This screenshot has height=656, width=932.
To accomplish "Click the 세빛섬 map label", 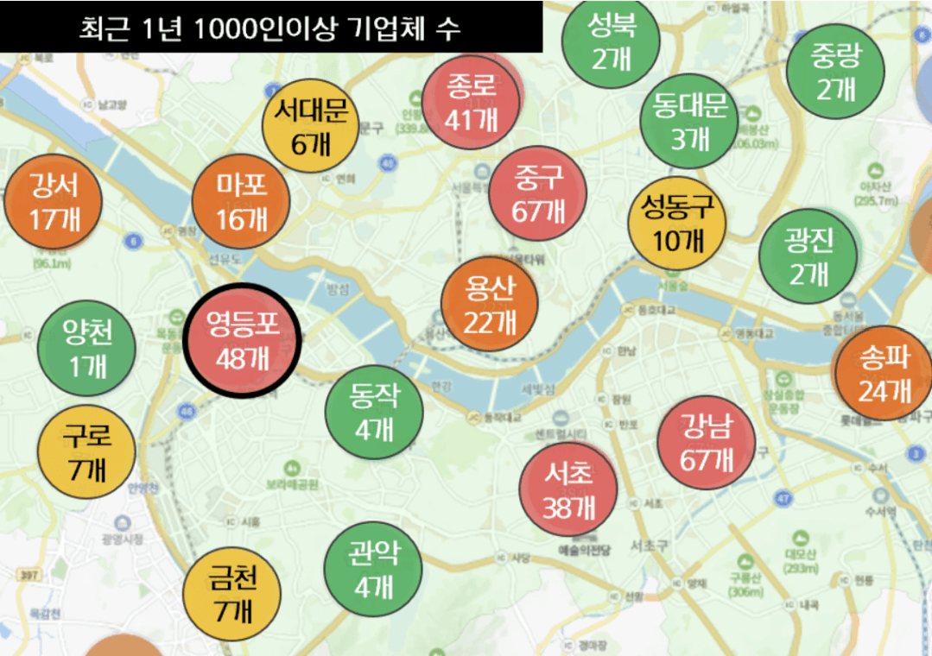I will click(x=538, y=389).
